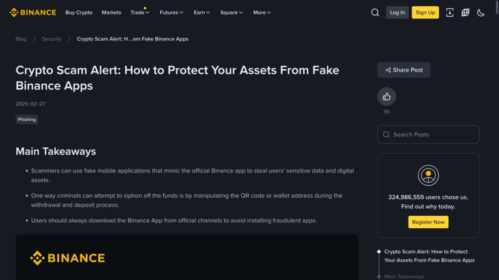This screenshot has height=280, width=499.
Task: Click the article title in table of contents
Action: click(429, 256)
